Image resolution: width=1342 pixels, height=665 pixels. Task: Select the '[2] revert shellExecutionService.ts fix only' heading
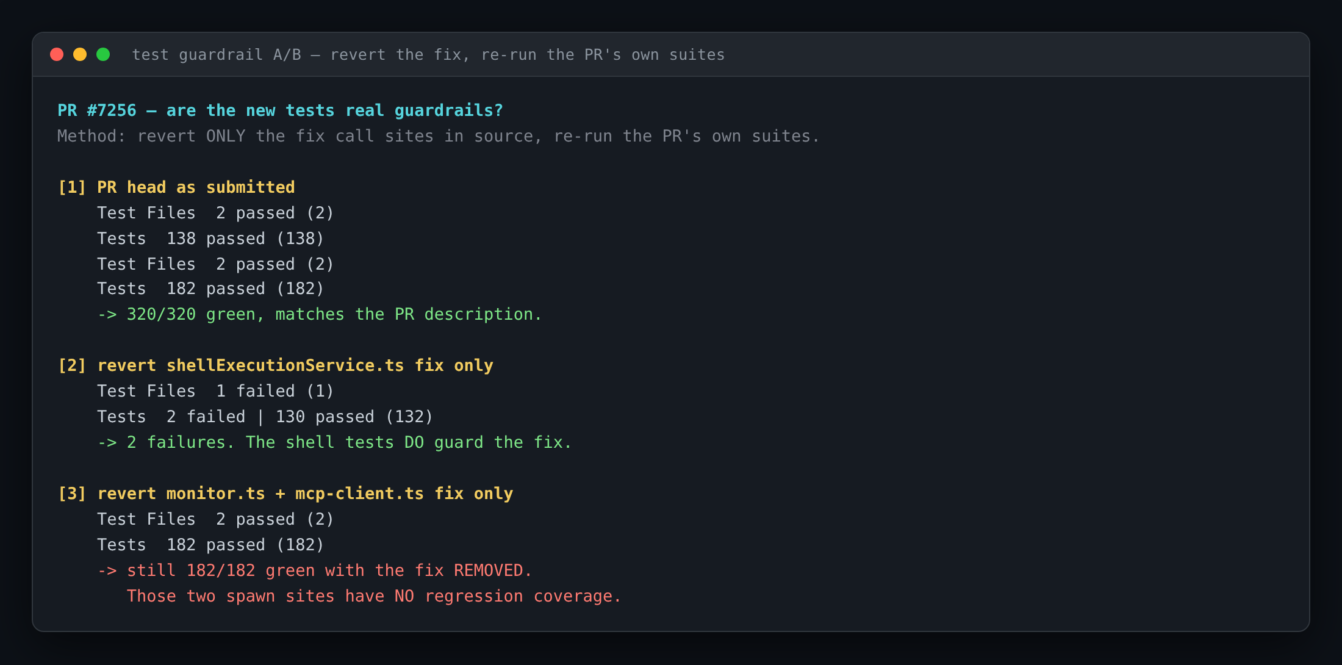click(x=275, y=365)
